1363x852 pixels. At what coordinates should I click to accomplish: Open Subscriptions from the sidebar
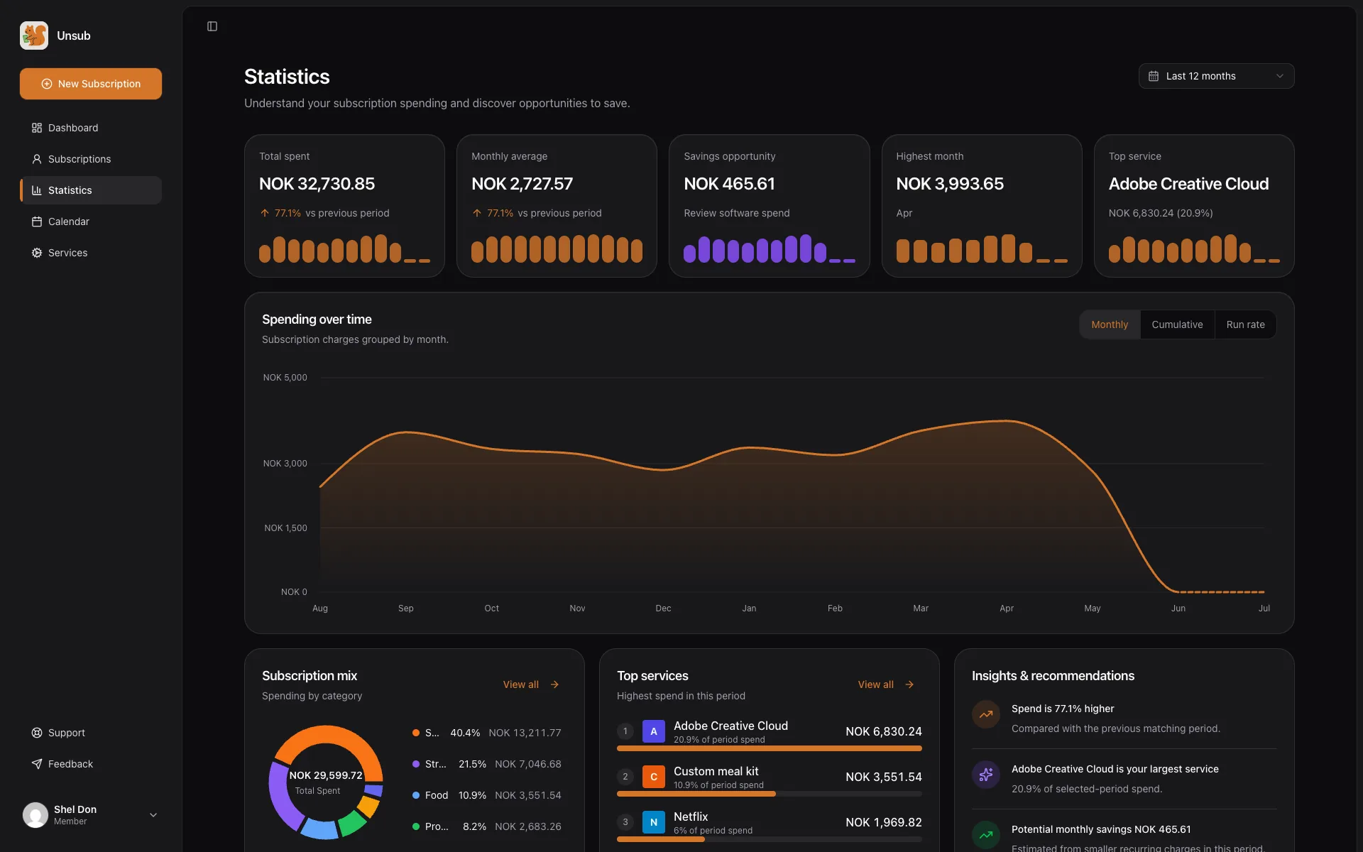(x=91, y=159)
